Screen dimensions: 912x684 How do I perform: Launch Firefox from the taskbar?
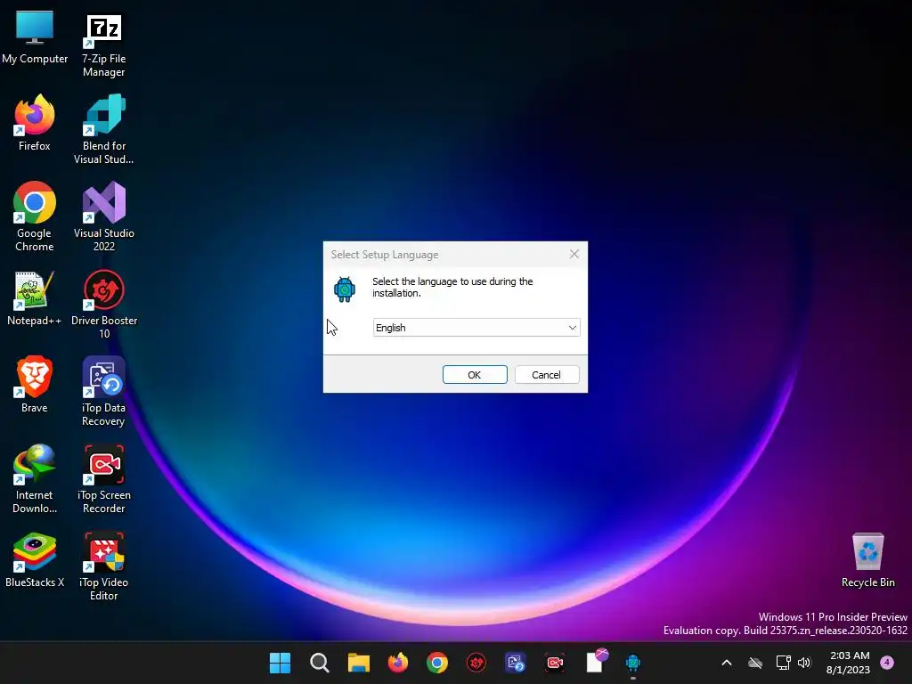point(398,663)
